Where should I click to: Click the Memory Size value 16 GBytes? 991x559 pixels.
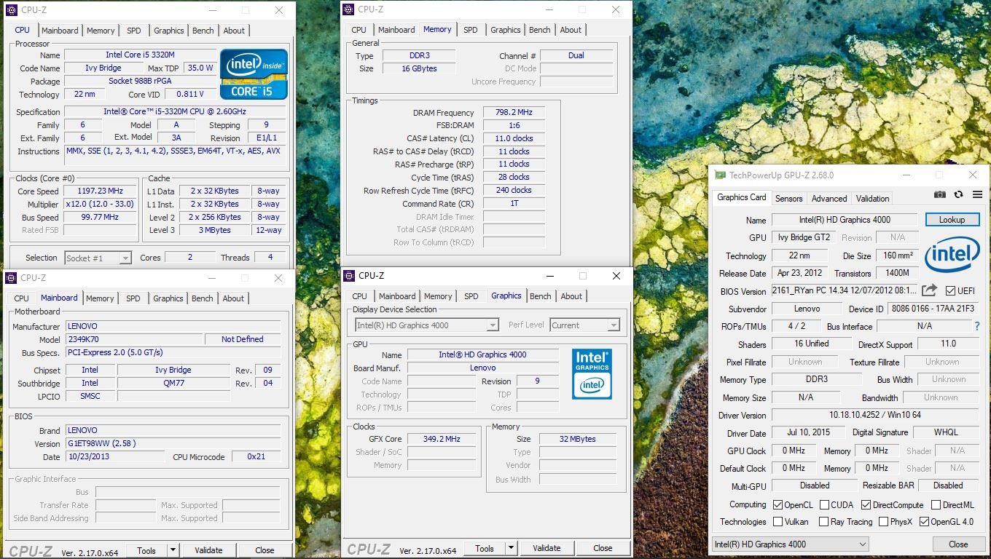click(x=419, y=68)
